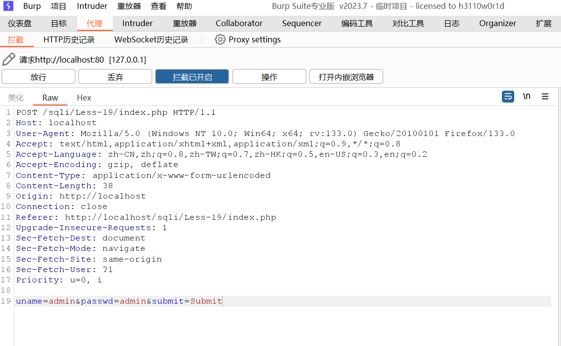Click the 打开内嵌浏览器 button
Viewport: 561px width, 346px height.
pyautogui.click(x=346, y=77)
